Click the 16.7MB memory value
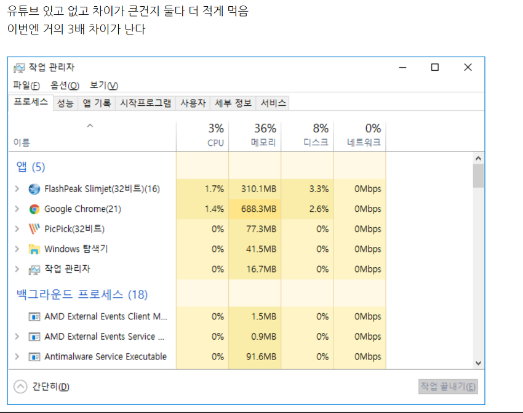 point(261,269)
